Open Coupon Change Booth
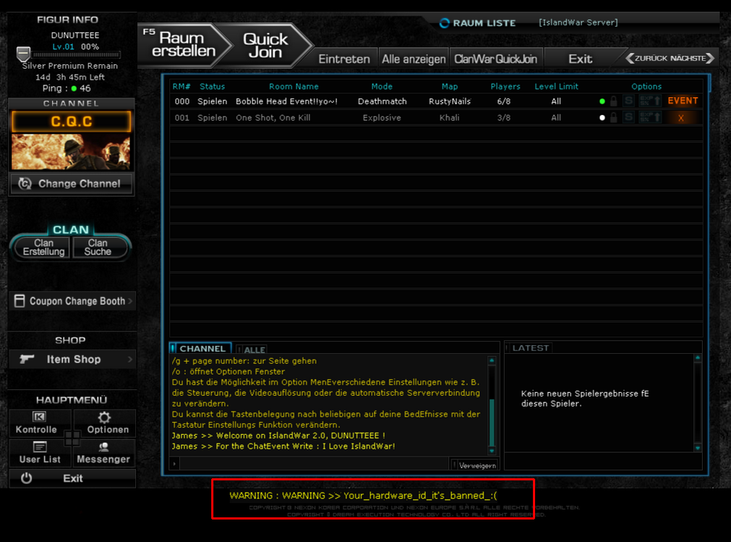 click(x=72, y=301)
